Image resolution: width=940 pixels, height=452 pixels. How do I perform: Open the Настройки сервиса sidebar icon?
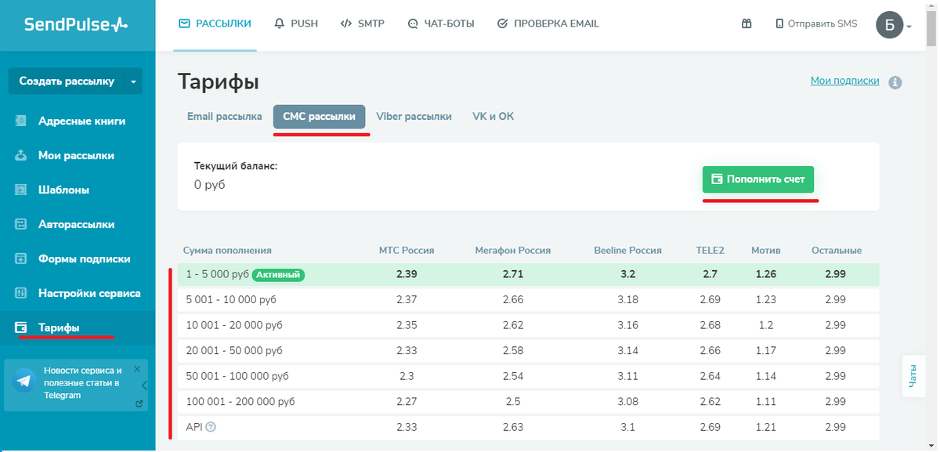(x=22, y=294)
